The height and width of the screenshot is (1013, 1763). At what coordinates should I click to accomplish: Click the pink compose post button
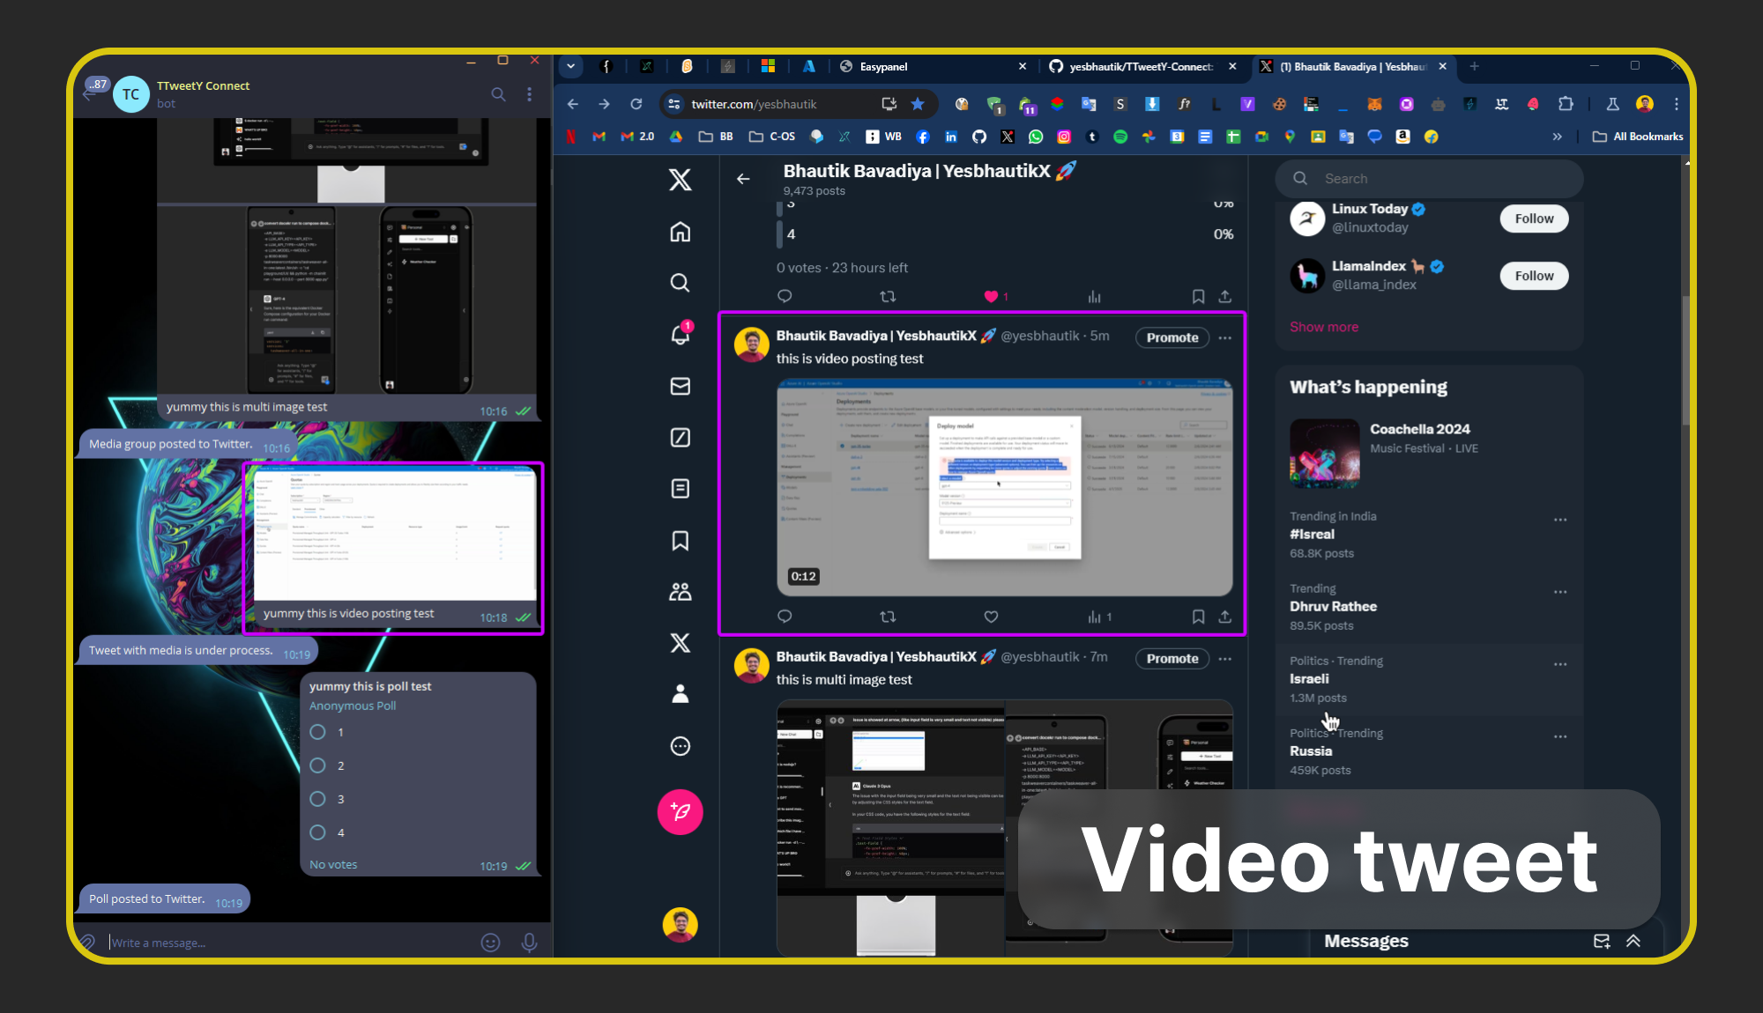coord(680,811)
